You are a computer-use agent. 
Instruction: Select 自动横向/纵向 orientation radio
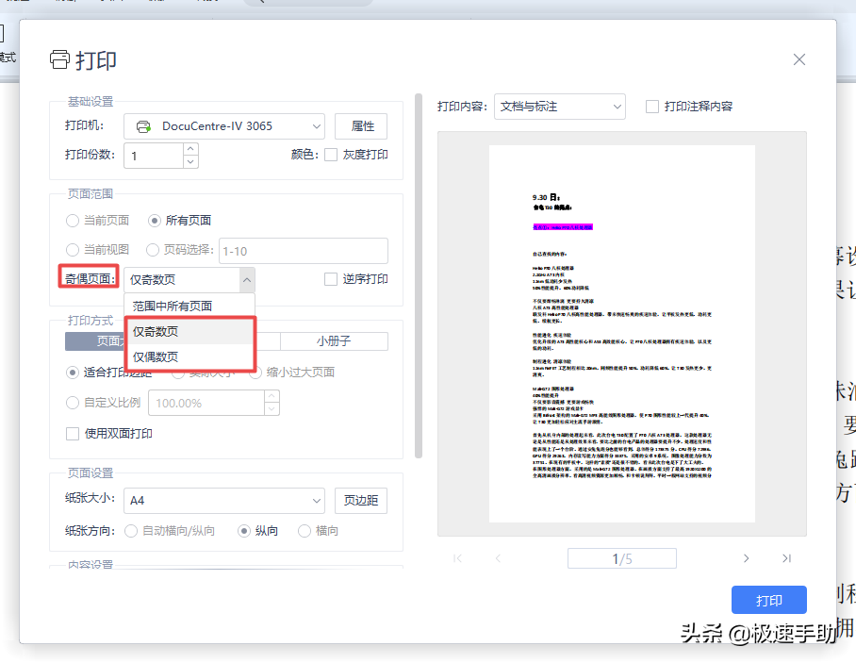[x=131, y=531]
